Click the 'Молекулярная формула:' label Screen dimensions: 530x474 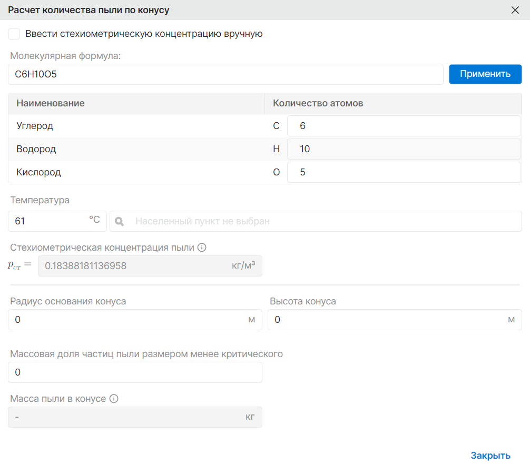point(65,56)
